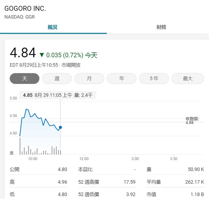Select the 天 time range button
The image size is (209, 199).
tap(24, 78)
